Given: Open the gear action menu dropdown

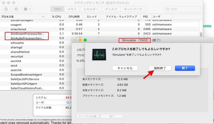Looking at the screenshot, I should tap(27, 9).
